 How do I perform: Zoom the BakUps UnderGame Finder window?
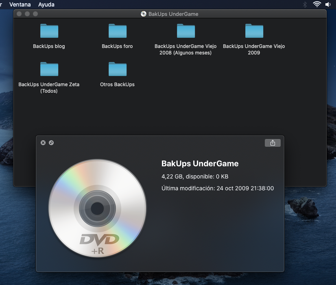click(35, 14)
